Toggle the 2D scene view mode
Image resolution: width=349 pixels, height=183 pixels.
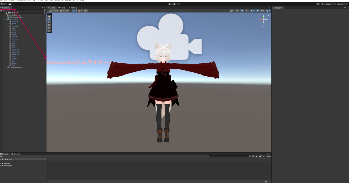point(237,11)
